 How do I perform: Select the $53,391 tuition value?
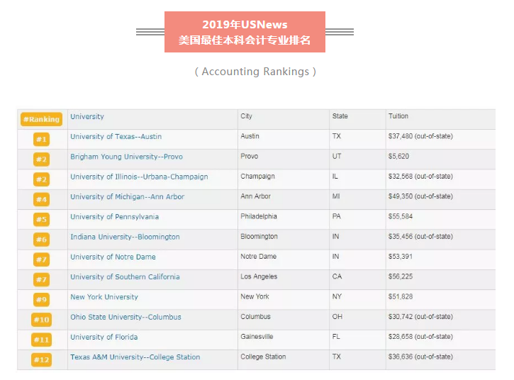pos(401,257)
